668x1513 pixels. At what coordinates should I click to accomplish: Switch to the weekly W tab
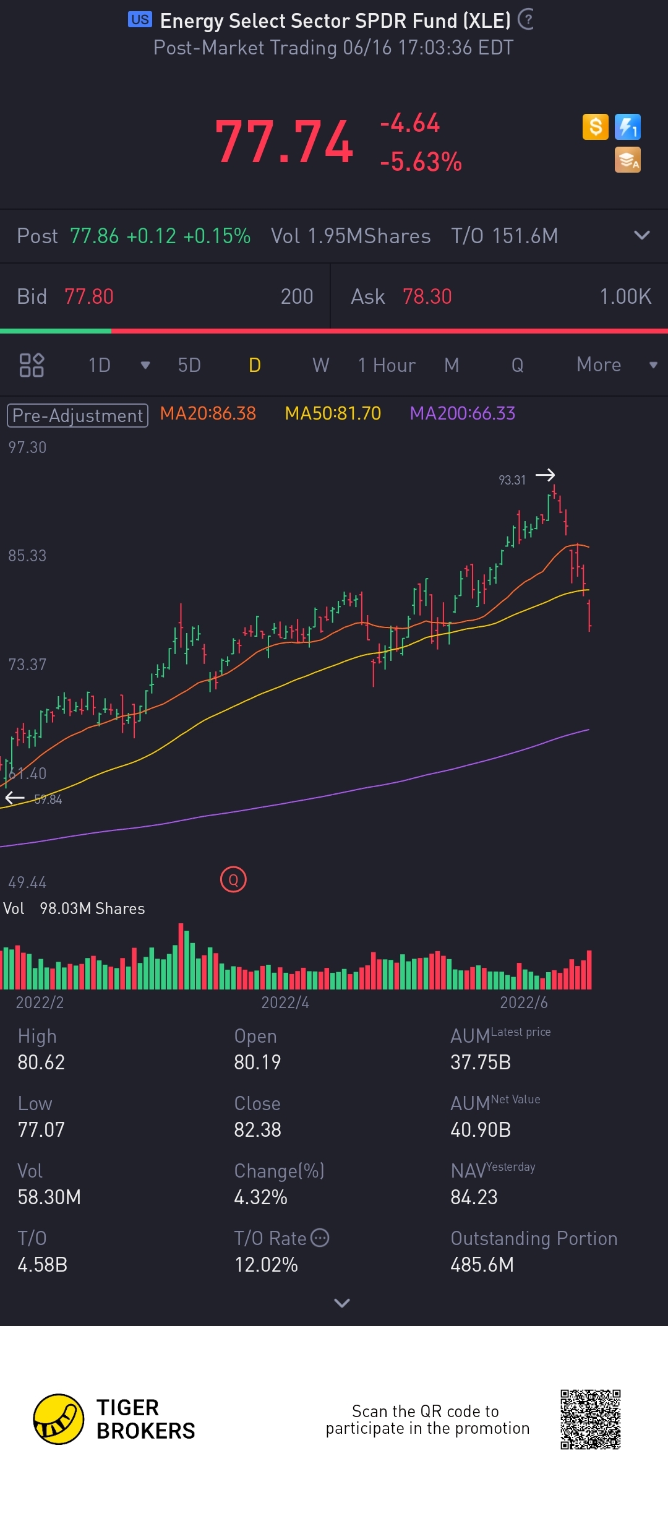pos(320,365)
